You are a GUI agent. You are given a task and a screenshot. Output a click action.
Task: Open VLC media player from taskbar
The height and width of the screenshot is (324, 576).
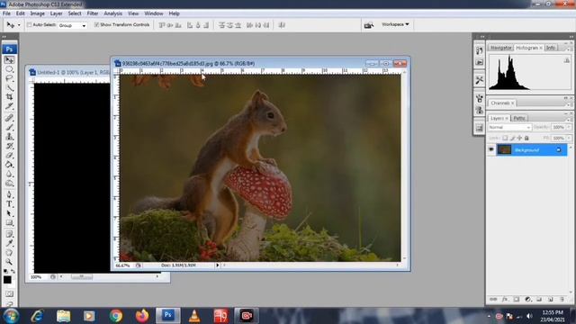(194, 316)
